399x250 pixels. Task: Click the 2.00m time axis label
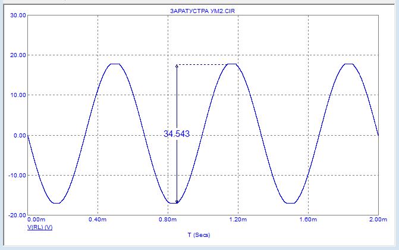(378, 220)
